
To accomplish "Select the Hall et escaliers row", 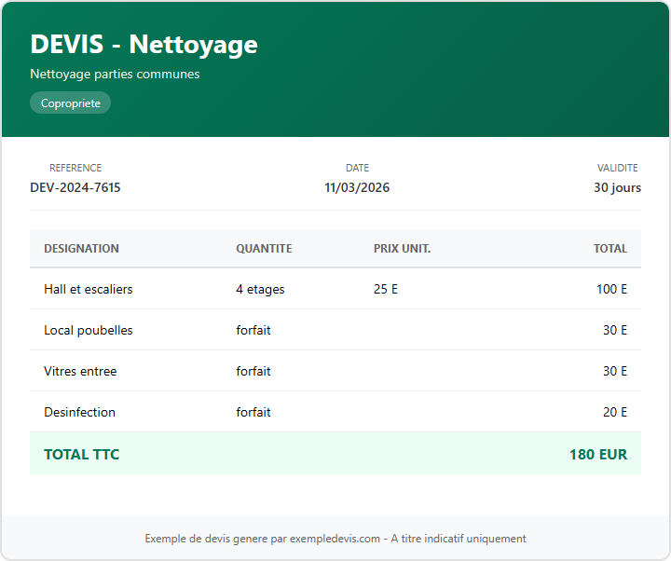I will (x=89, y=289).
